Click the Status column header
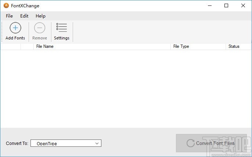 (x=238, y=46)
